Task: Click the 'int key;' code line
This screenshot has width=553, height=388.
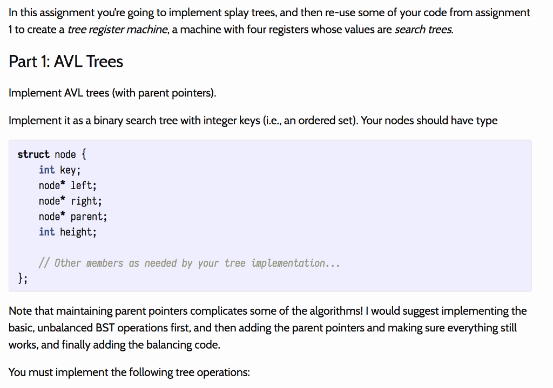Action: coord(59,170)
